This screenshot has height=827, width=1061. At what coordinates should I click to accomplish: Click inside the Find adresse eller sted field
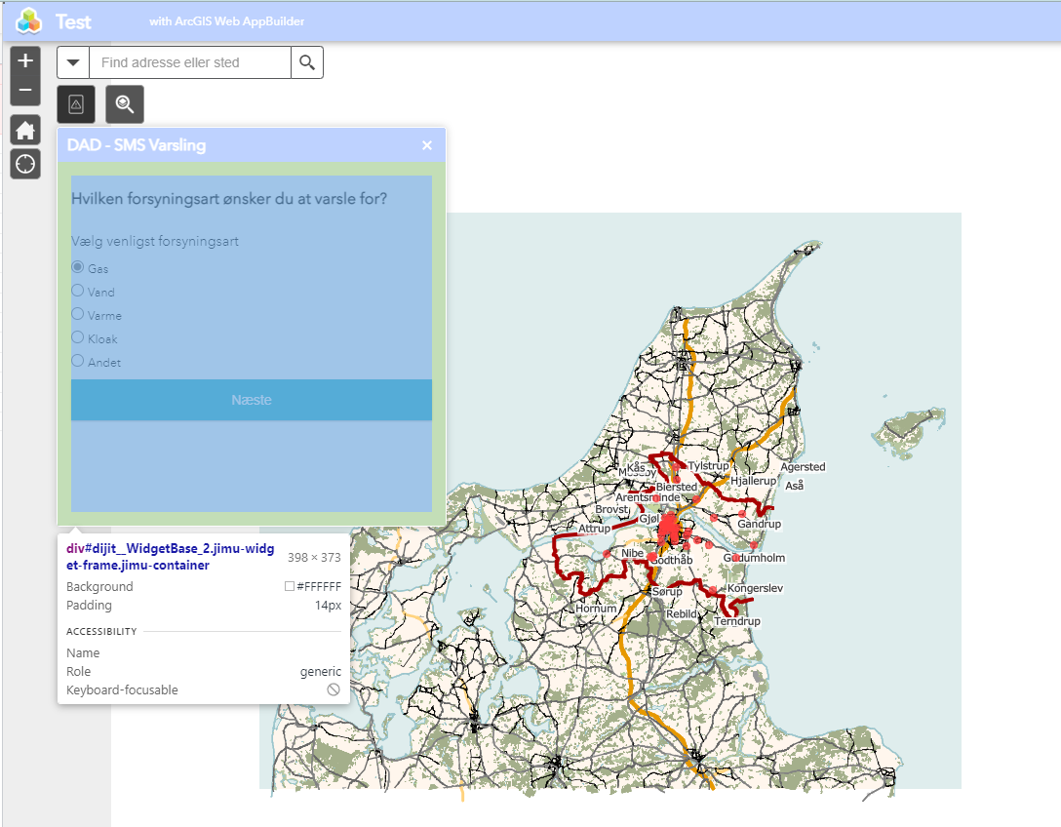tap(185, 61)
